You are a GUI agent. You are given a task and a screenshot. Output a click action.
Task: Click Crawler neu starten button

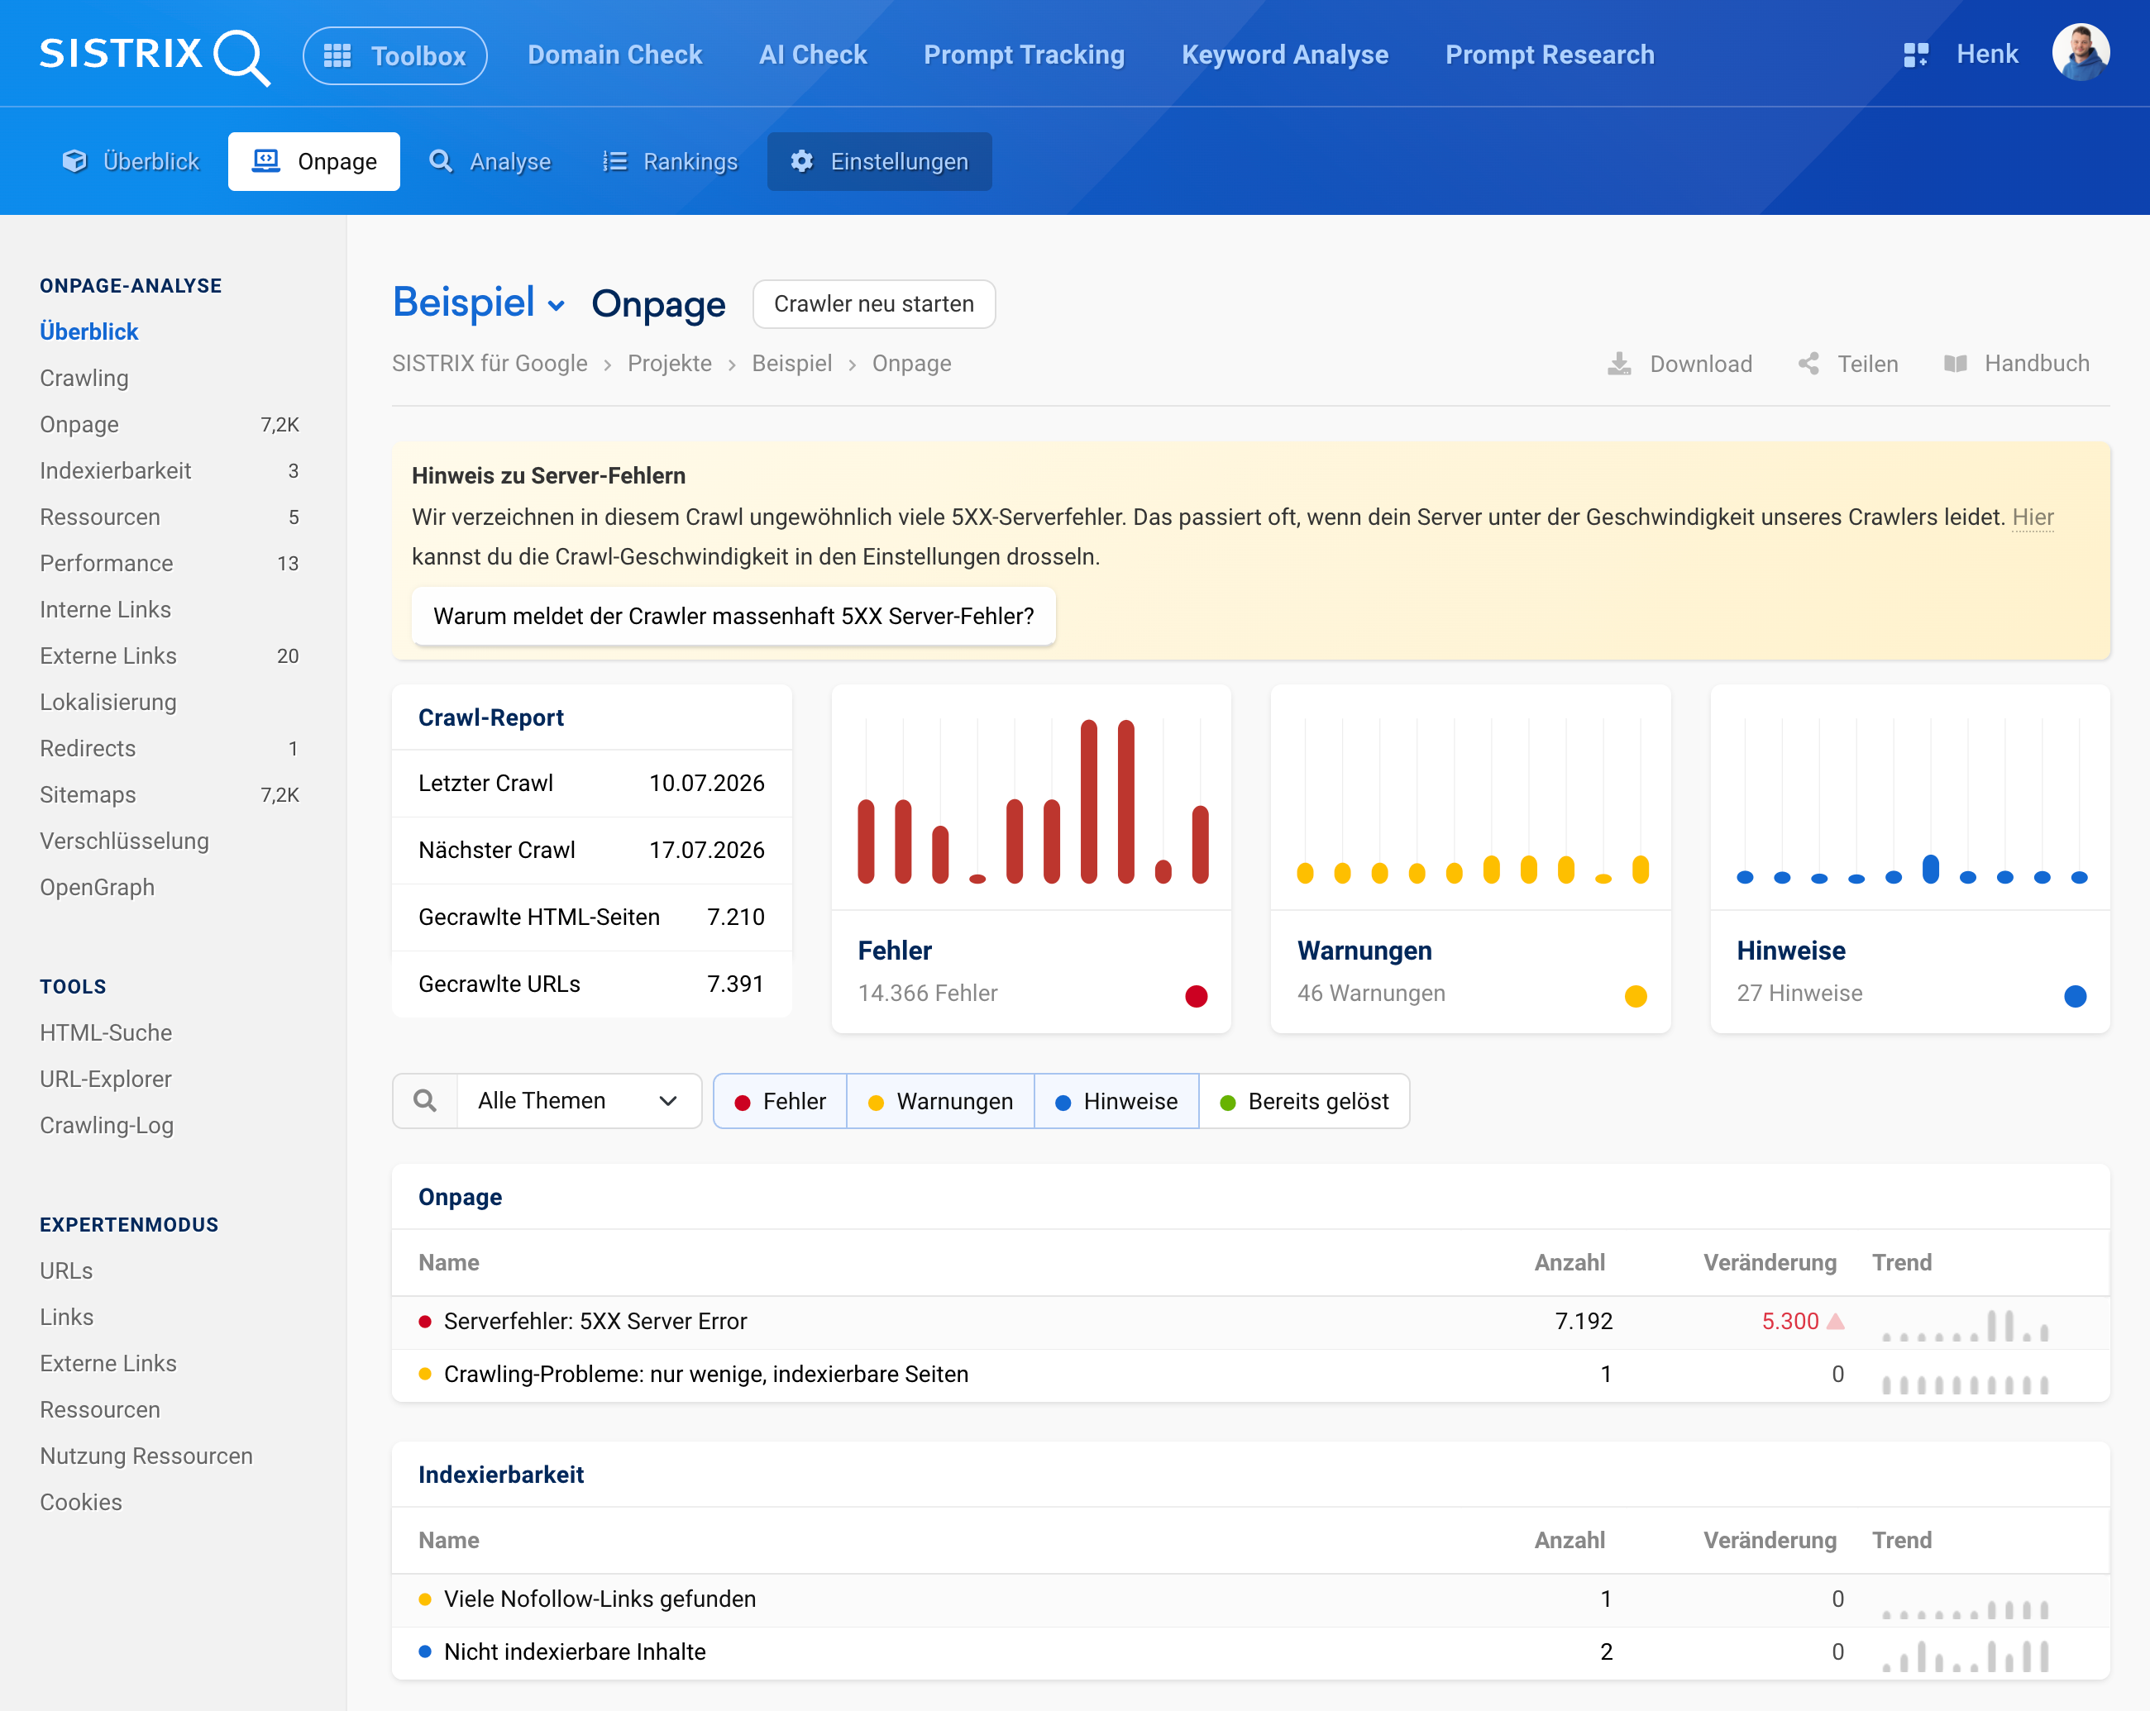pyautogui.click(x=873, y=304)
